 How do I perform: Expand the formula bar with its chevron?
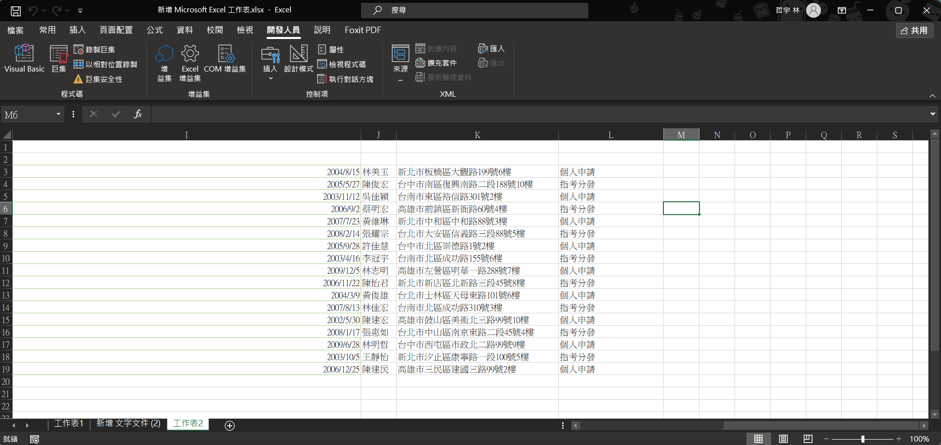[933, 114]
